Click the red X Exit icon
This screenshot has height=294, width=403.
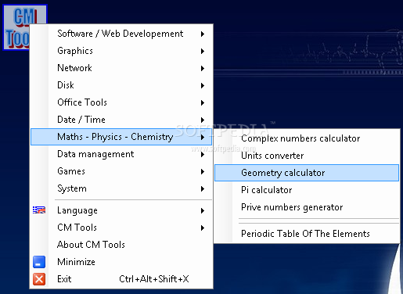(39, 279)
